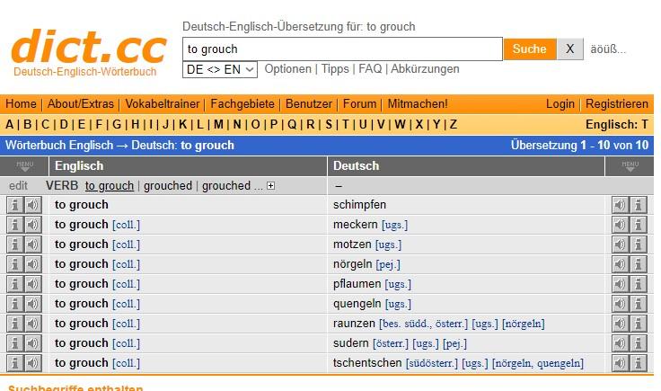Image resolution: width=661 pixels, height=391 pixels.
Task: Play German audio for 'meckern'
Action: point(620,225)
